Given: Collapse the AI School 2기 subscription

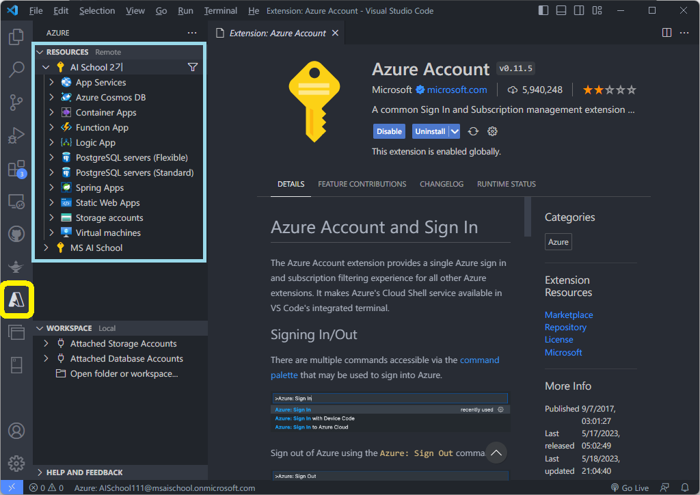Looking at the screenshot, I should point(46,67).
